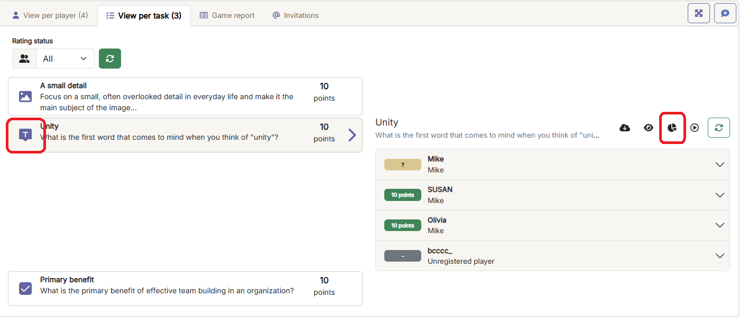Viewport: 740px width, 317px height.
Task: Click the green refresh button beside Rating status
Action: pyautogui.click(x=110, y=59)
